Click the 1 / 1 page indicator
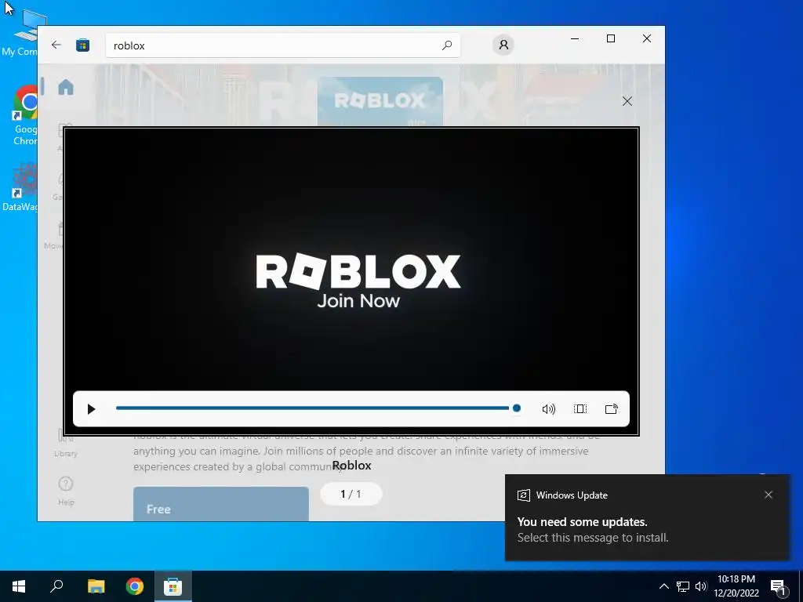 point(351,494)
